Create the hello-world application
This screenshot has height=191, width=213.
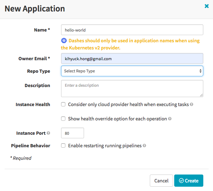click(x=189, y=181)
